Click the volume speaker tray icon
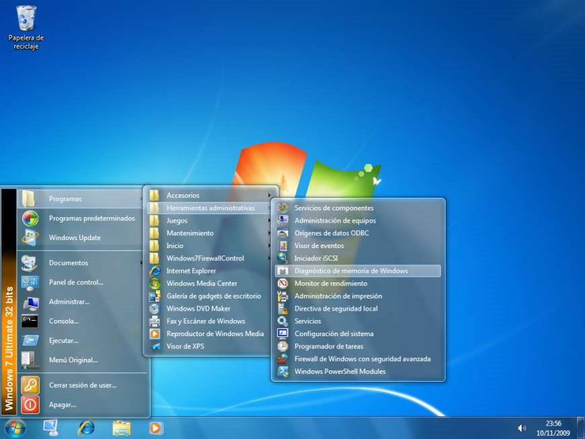Screen dimensions: 585x439 coord(522,428)
